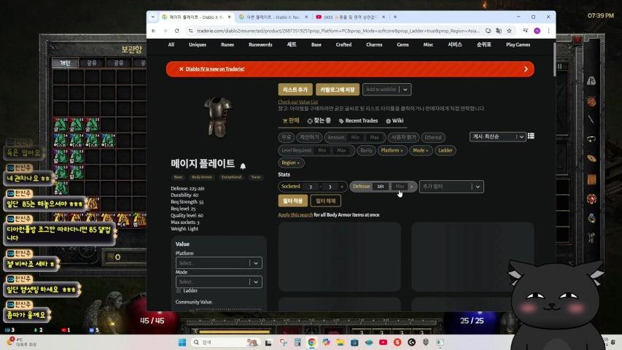Open the 게시: 최신순 sort dropdown
The image size is (622, 350).
[497, 136]
